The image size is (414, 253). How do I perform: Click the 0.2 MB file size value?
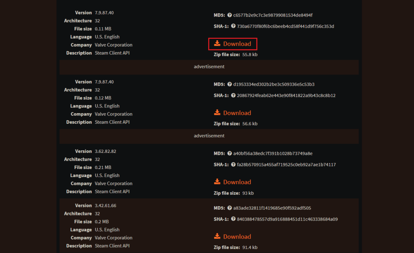click(101, 221)
